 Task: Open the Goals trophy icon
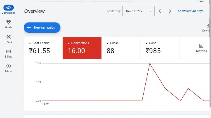[x=8, y=22]
